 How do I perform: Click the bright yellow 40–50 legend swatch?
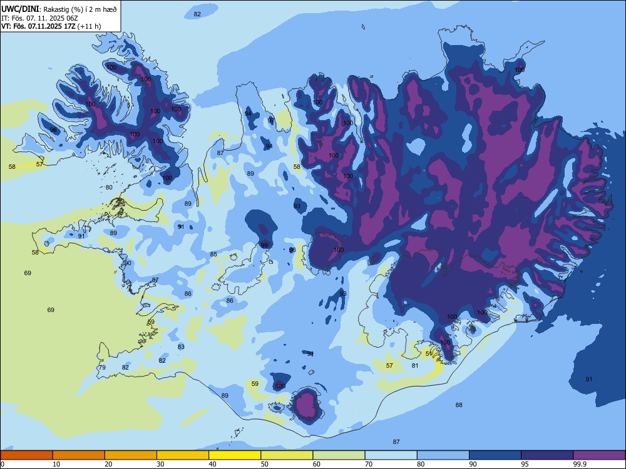tap(235, 455)
